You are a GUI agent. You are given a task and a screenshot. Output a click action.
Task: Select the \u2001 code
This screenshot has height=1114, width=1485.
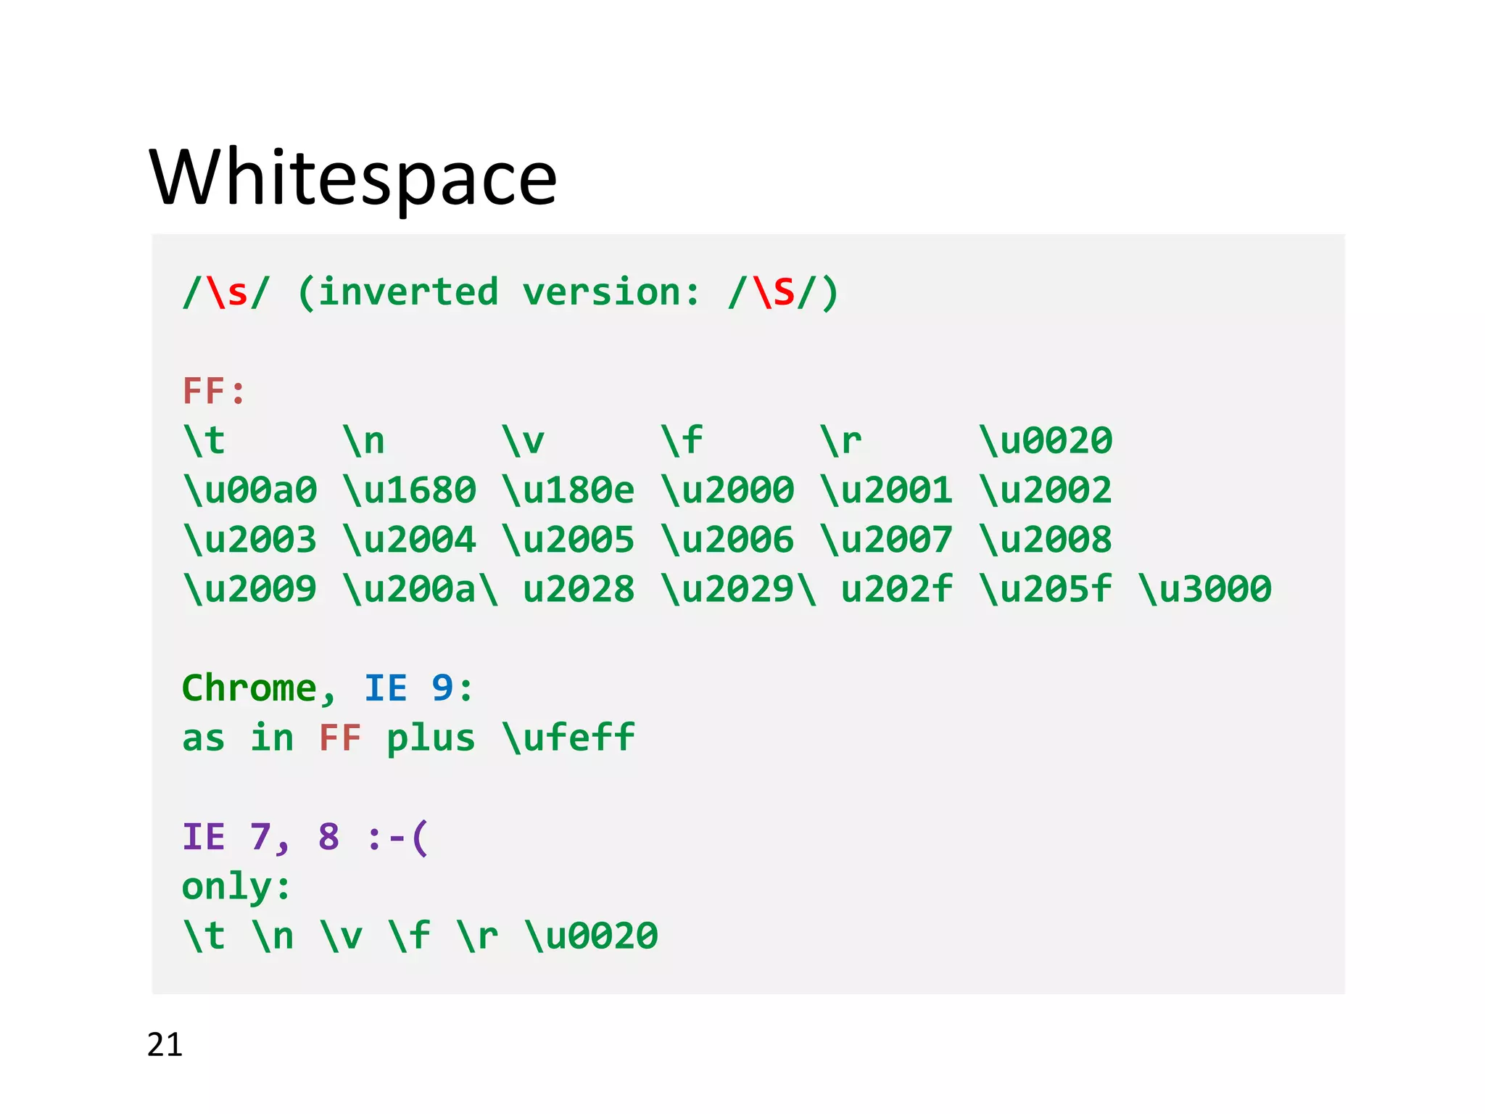click(x=887, y=490)
